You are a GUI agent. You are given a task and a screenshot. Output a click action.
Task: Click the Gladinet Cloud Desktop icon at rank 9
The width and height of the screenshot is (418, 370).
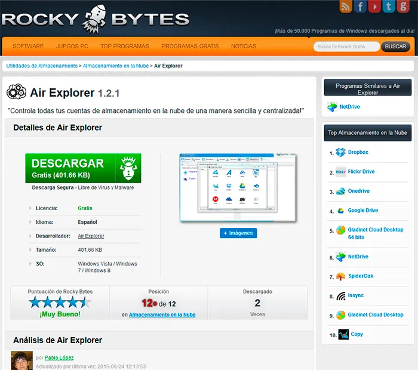coord(340,315)
